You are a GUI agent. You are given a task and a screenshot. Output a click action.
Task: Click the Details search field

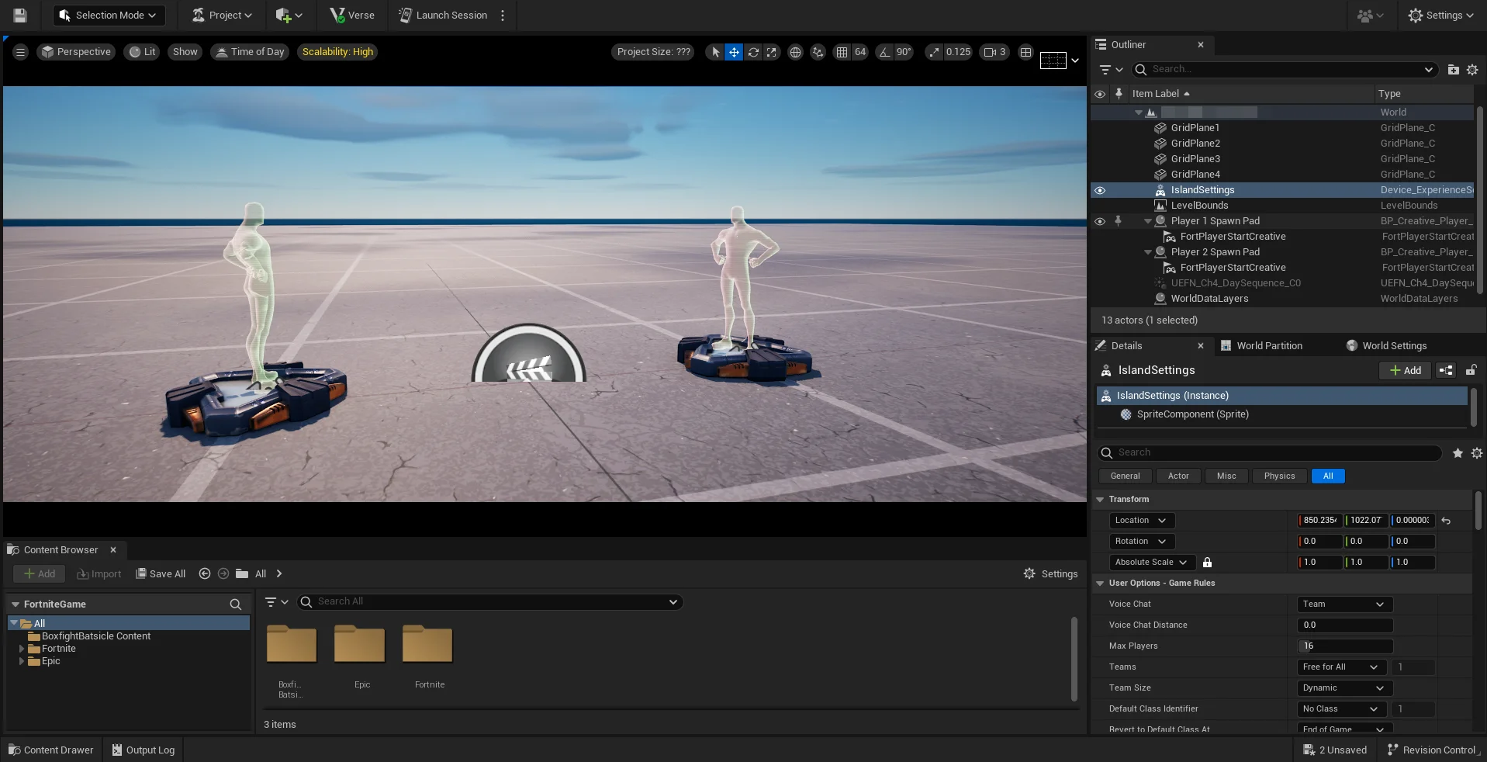pyautogui.click(x=1270, y=452)
